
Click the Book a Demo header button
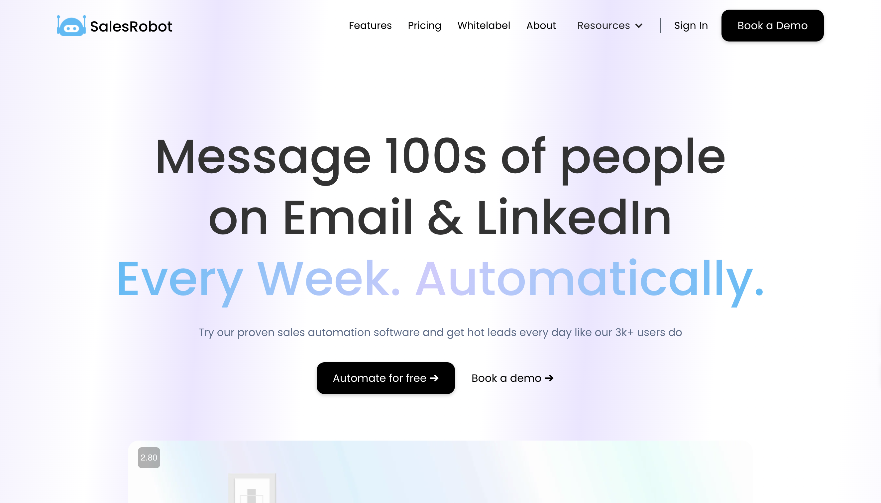pyautogui.click(x=773, y=25)
